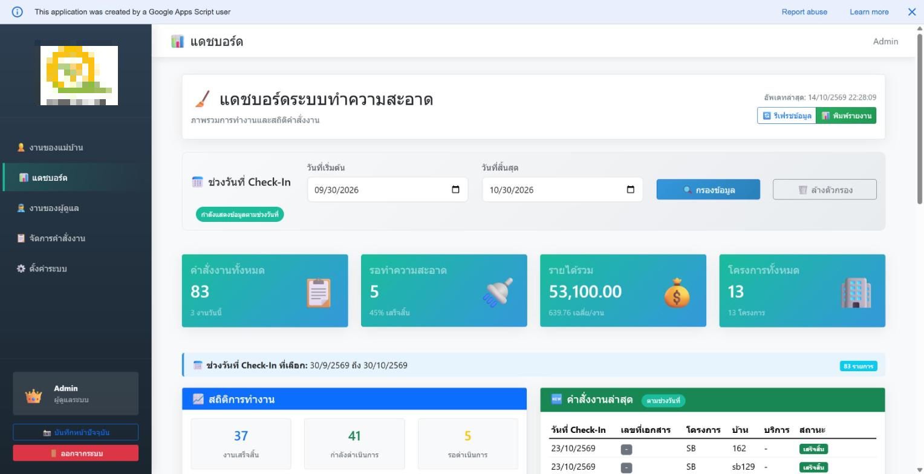Click the bar chart icon in page header

click(x=177, y=41)
